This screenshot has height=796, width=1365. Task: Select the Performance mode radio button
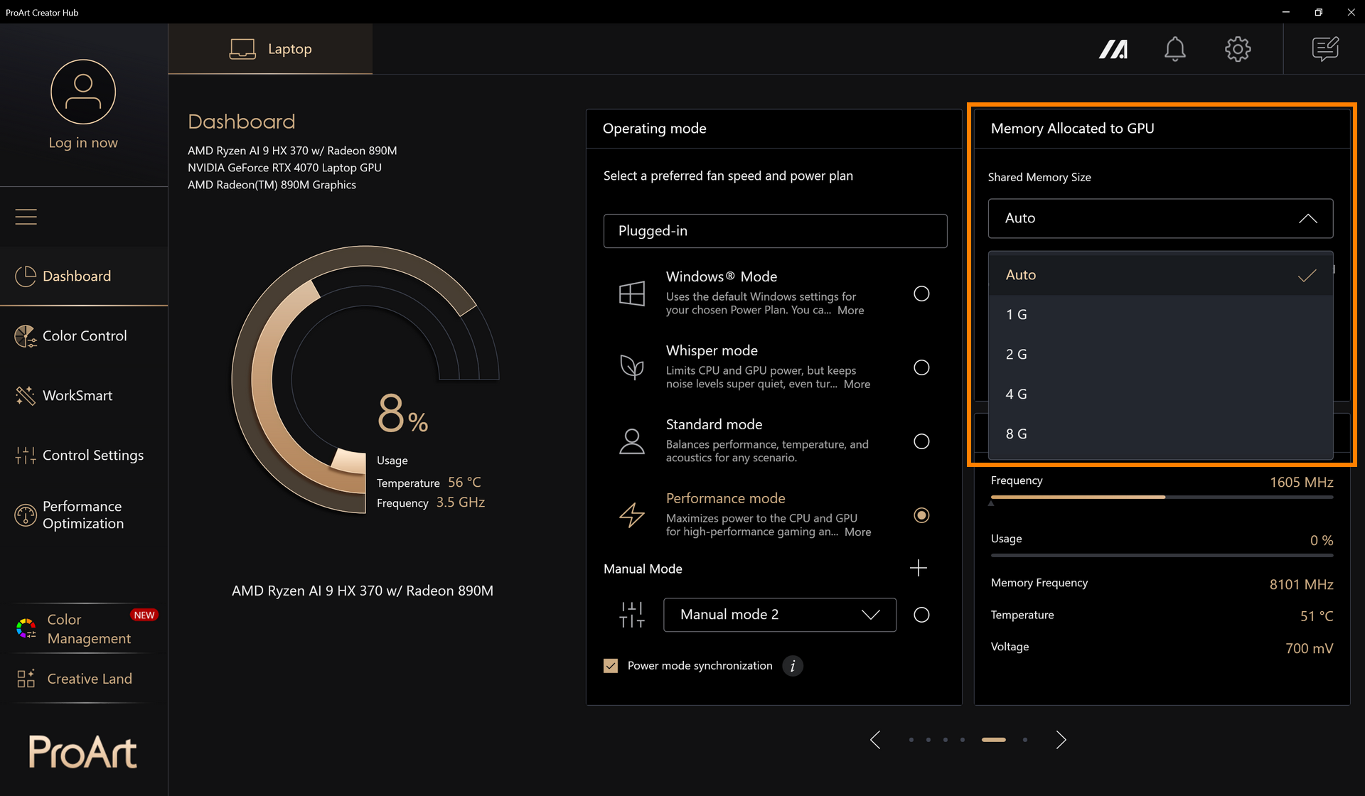(921, 515)
